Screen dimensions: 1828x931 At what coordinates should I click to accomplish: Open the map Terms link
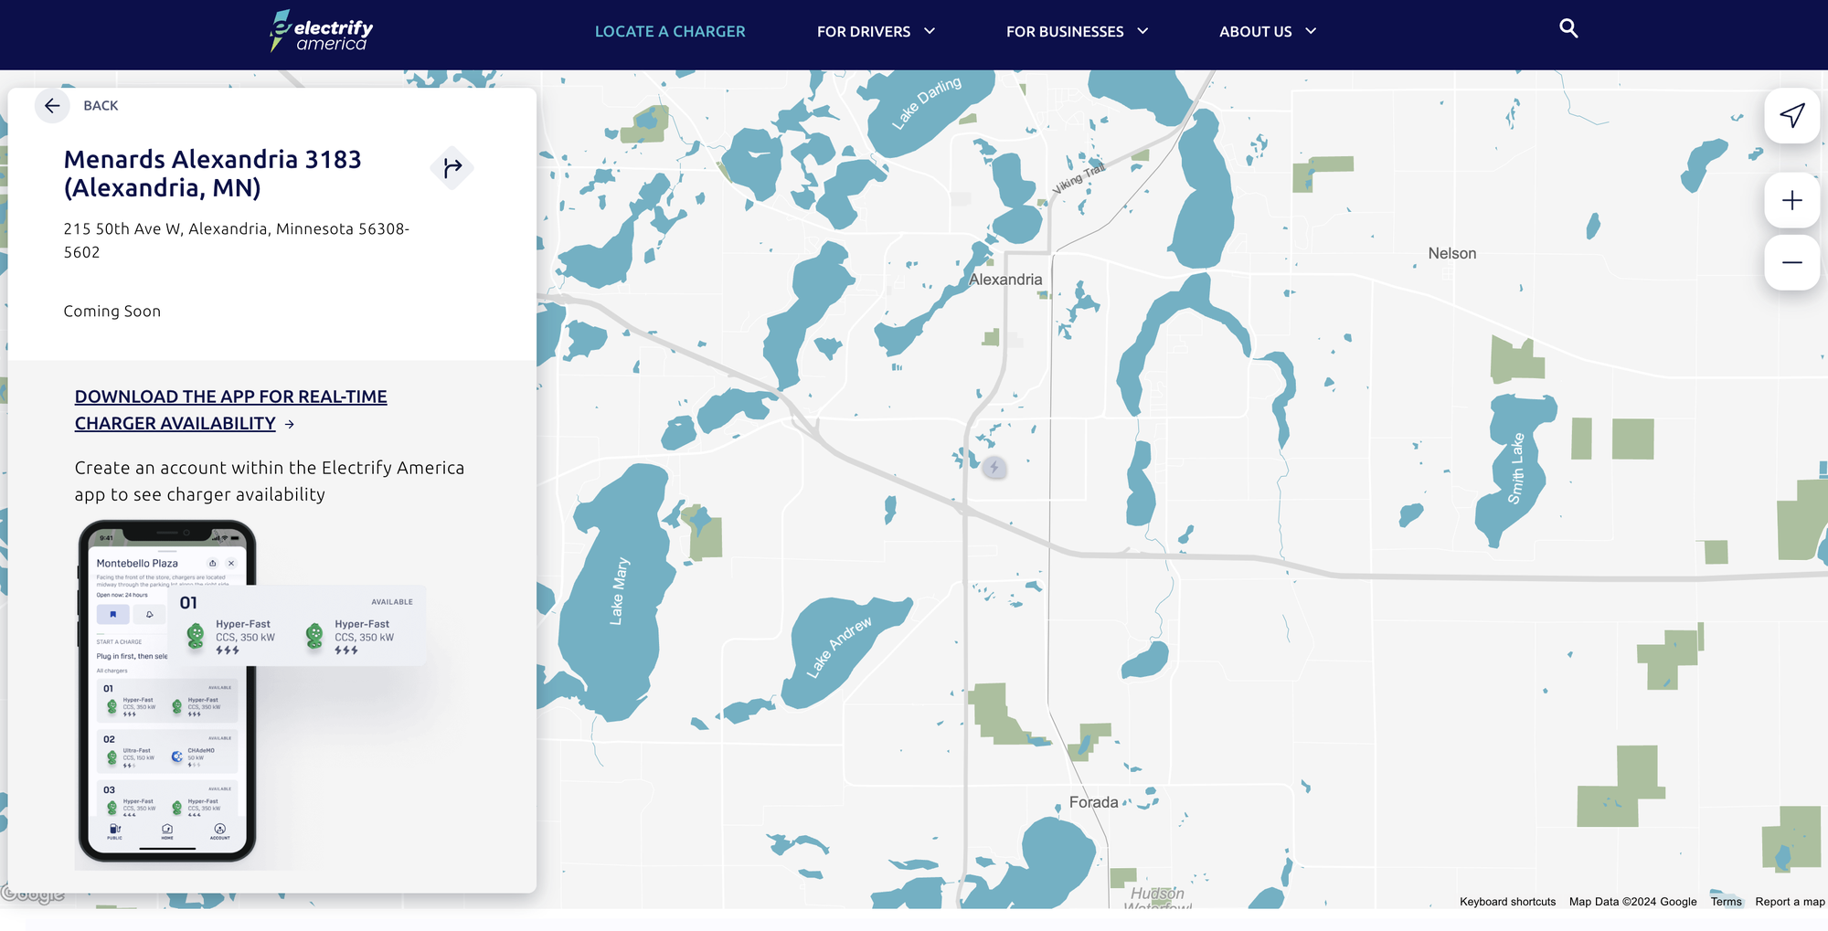[x=1726, y=902]
